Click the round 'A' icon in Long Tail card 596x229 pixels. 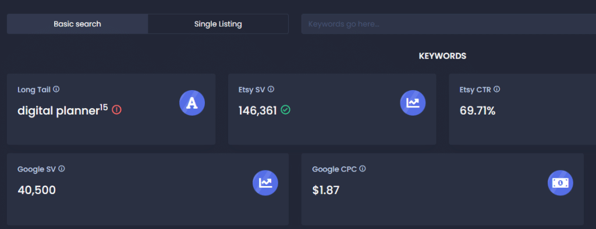[192, 102]
